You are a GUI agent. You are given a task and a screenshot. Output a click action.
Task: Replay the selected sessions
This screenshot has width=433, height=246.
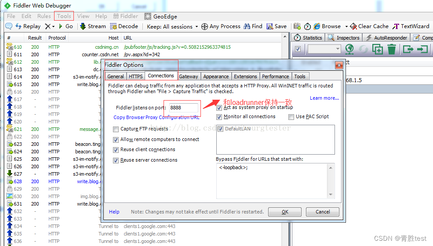[28, 26]
